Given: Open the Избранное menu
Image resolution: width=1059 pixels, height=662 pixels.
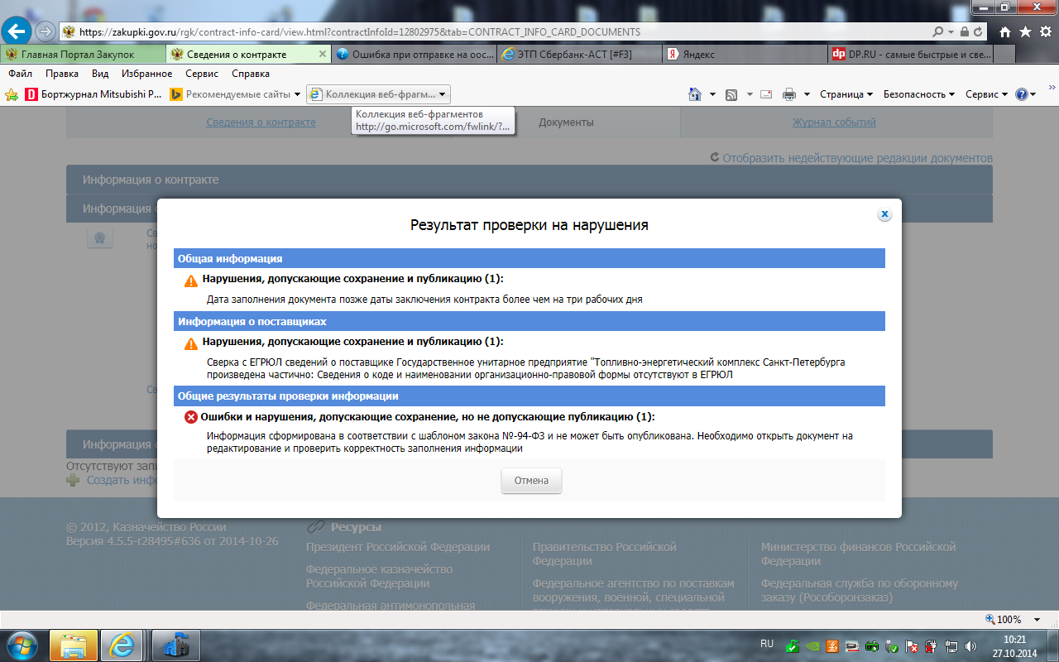Looking at the screenshot, I should click(x=146, y=74).
